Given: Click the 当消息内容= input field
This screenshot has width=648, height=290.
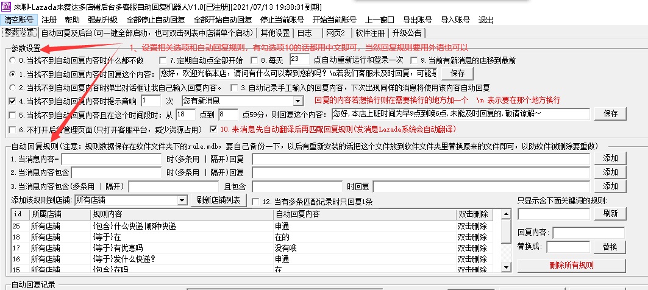Looking at the screenshot, I should tap(113, 159).
